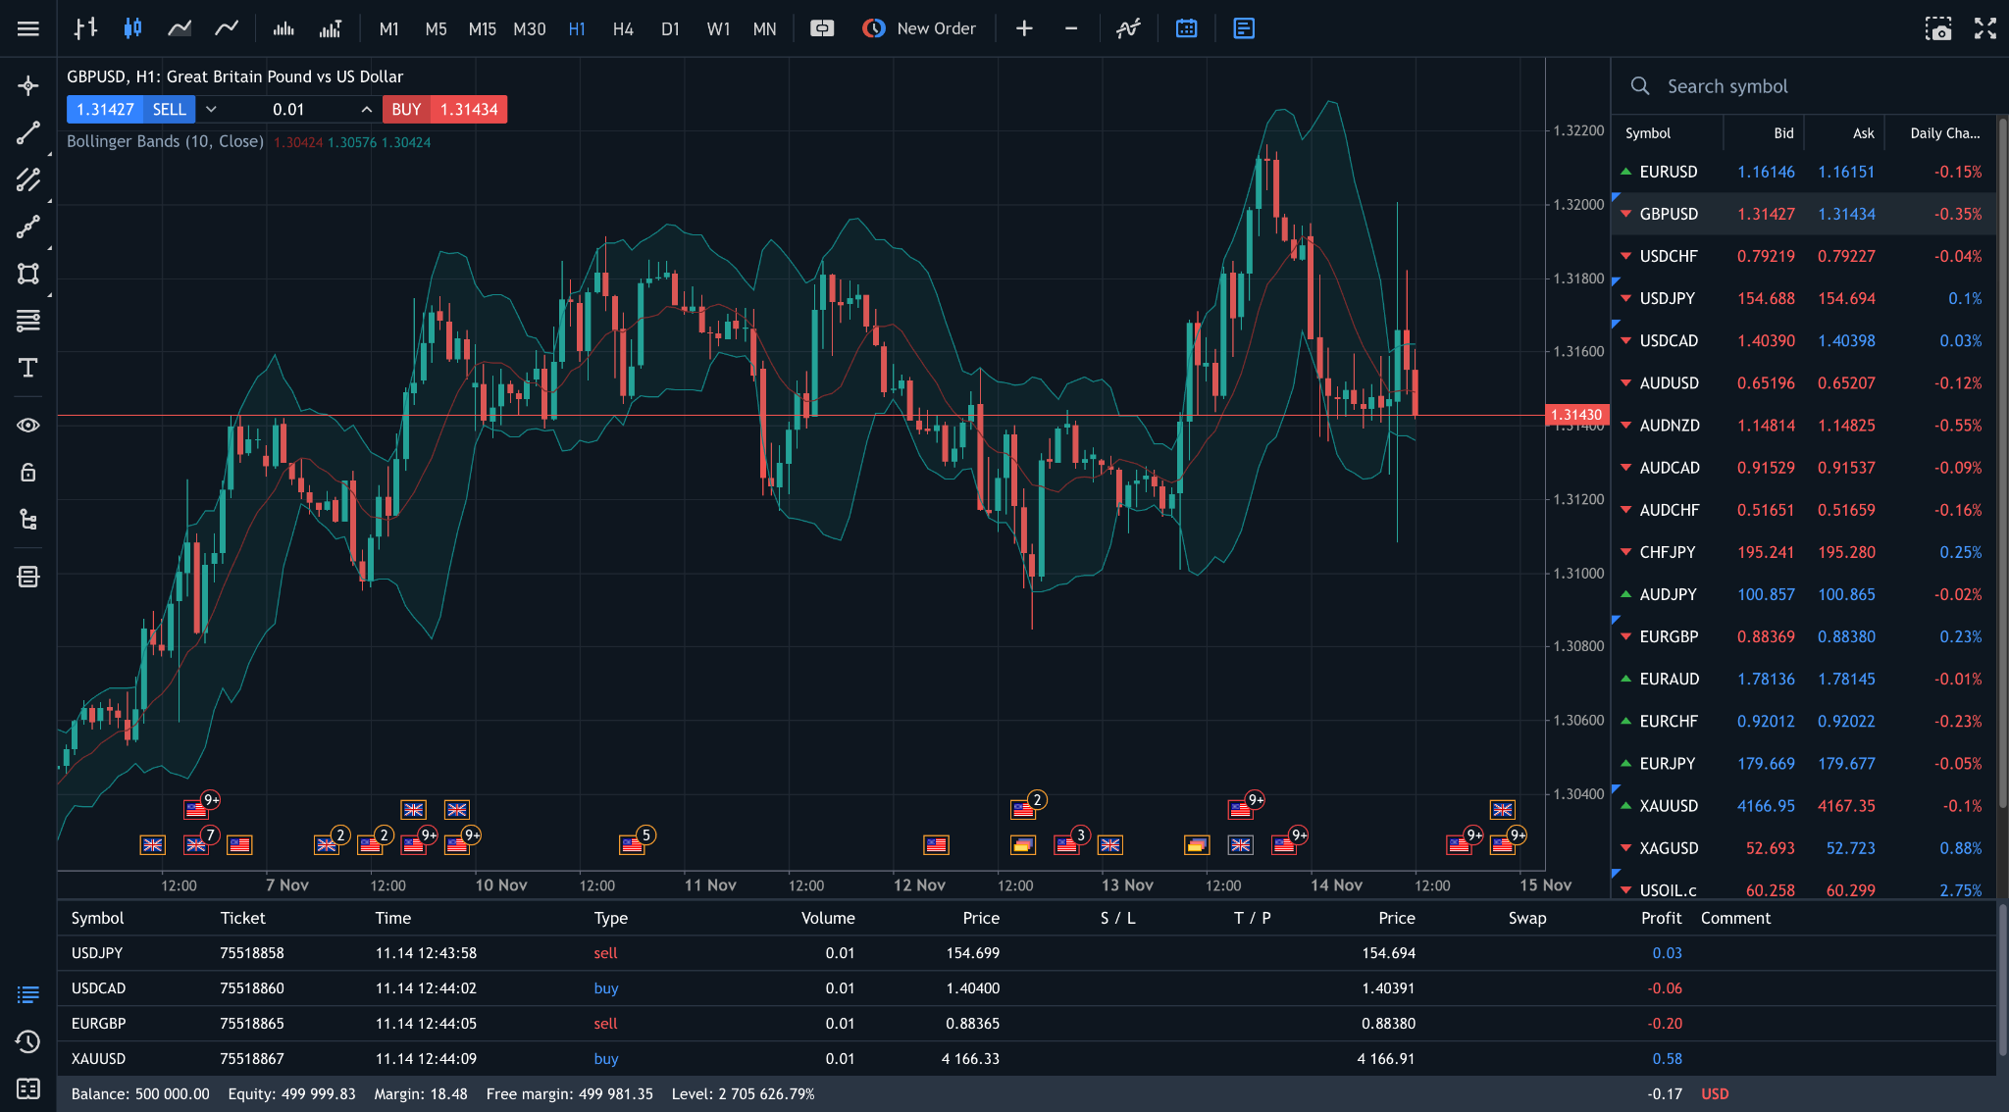Switch chart to bar chart type
Viewport: 2009px width, 1112px height.
[85, 28]
